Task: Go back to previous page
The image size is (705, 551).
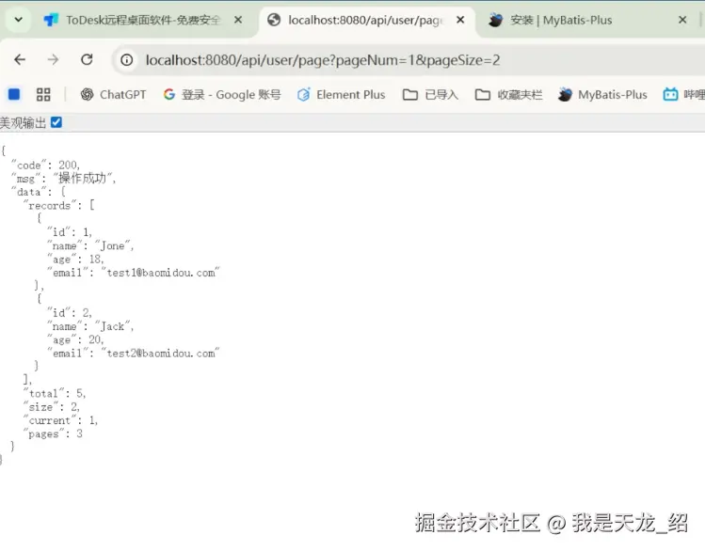Action: point(20,60)
